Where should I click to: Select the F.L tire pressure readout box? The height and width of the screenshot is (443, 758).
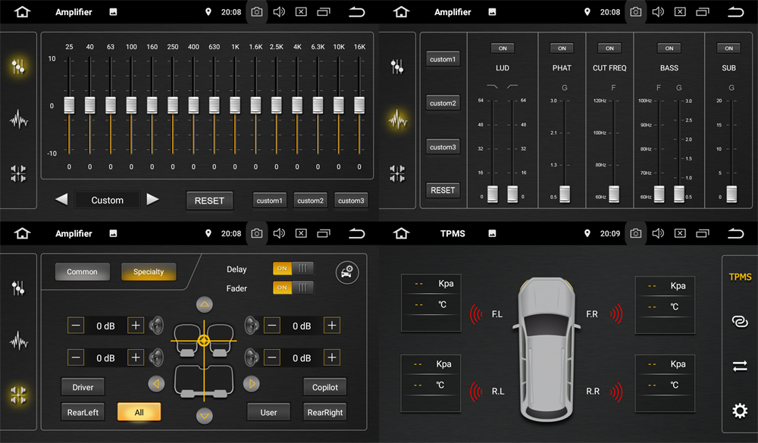click(431, 303)
